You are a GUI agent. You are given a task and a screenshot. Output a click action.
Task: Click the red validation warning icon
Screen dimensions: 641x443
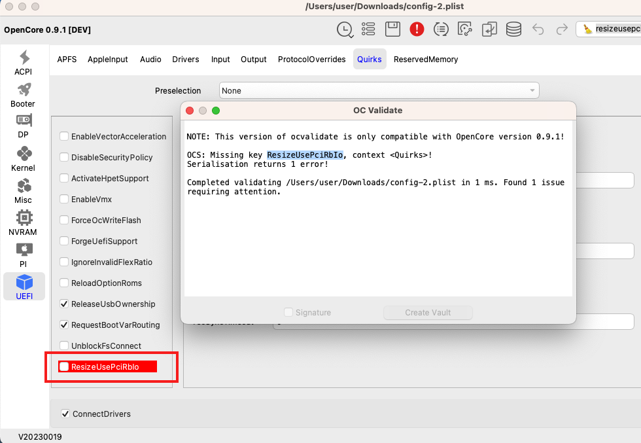coord(417,29)
